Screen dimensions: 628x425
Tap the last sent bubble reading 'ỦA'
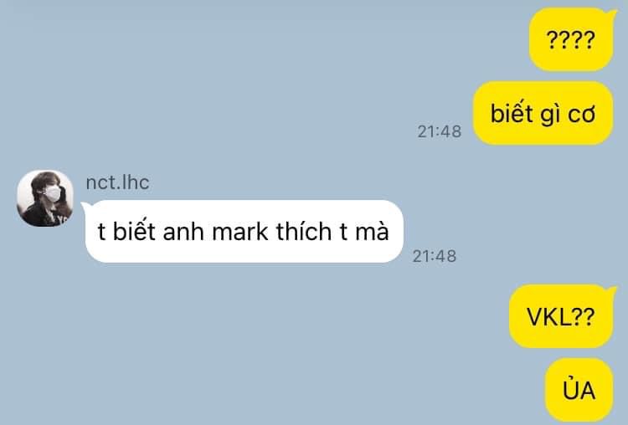tap(579, 391)
